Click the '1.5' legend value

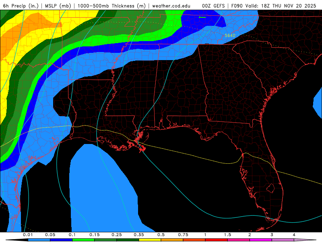click(227, 235)
